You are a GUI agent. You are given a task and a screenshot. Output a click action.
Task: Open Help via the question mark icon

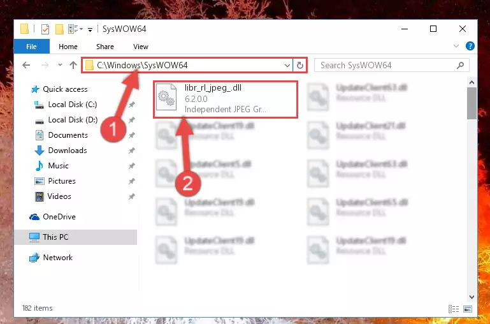(x=470, y=47)
